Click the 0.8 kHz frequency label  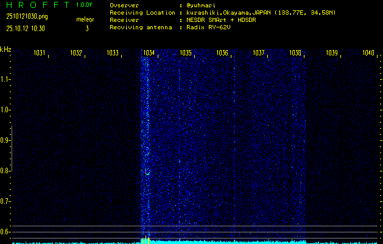click(4, 171)
